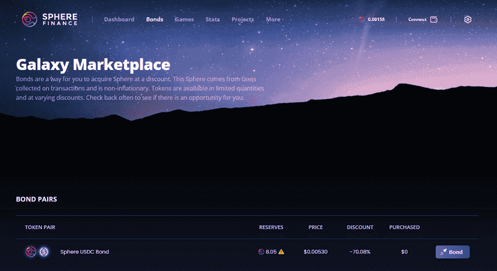Click the $0.00530 price value

point(316,252)
